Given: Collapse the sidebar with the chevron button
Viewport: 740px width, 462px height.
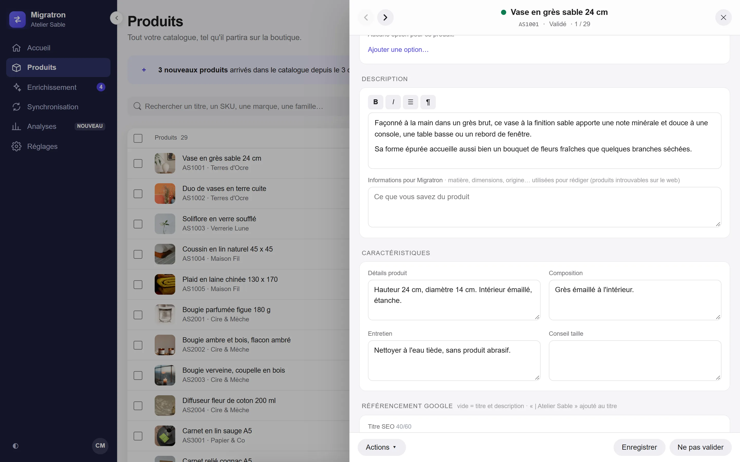Looking at the screenshot, I should click(116, 18).
